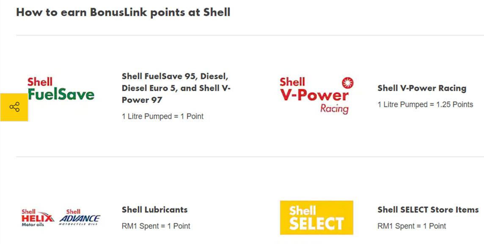Click the horizontal divider below the page heading
This screenshot has width=484, height=244.
pos(250,35)
